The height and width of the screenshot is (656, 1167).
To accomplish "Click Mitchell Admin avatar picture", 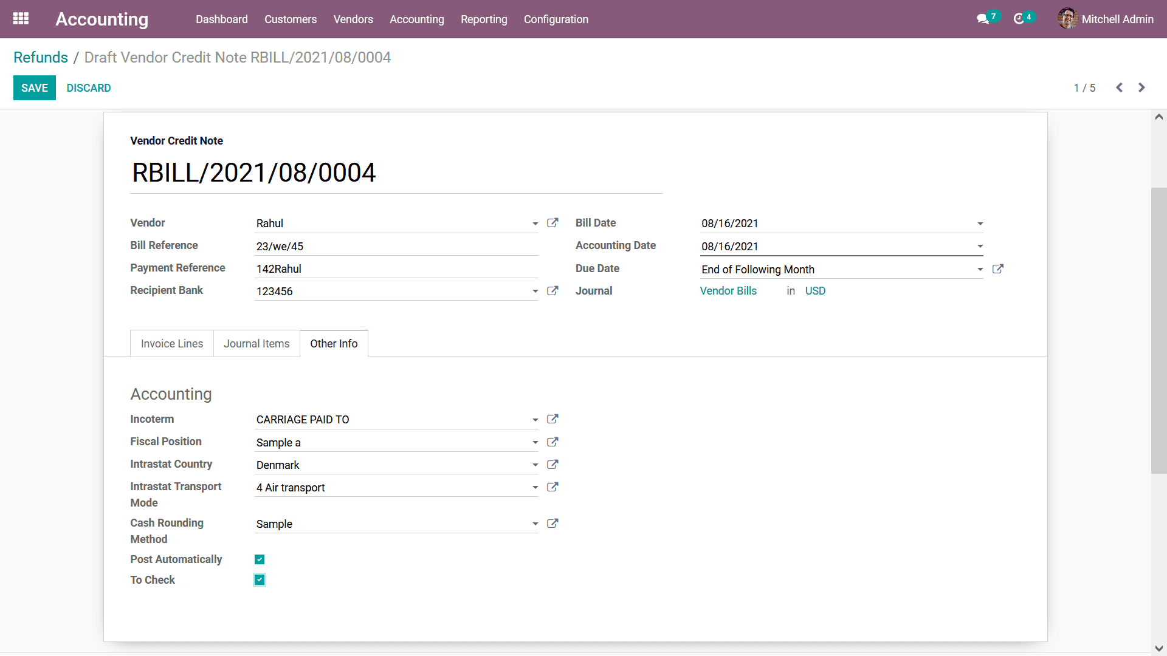I will (x=1067, y=19).
